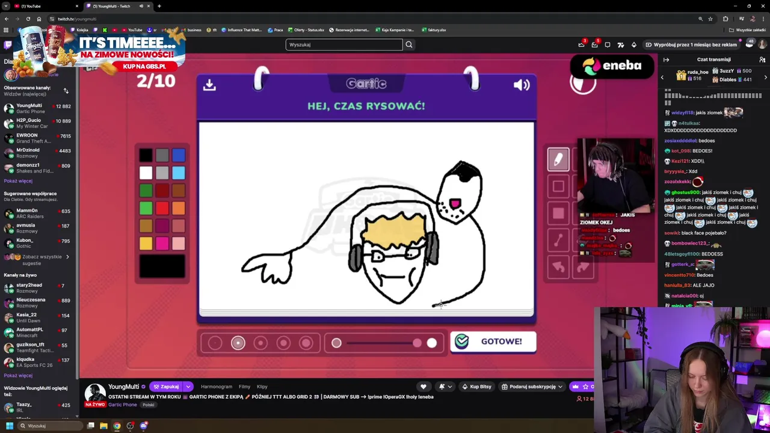Open Twitch Turbo icon in header

(621, 45)
